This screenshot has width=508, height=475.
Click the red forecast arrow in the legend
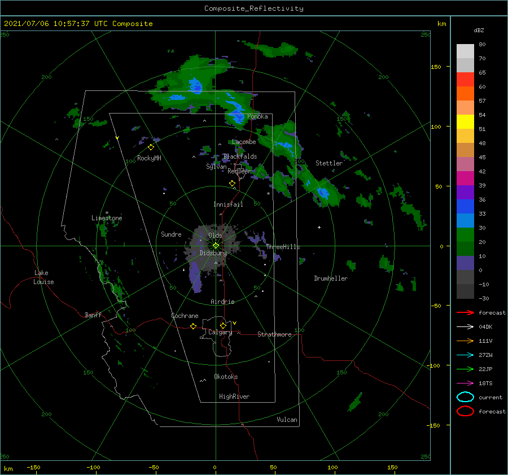(465, 312)
